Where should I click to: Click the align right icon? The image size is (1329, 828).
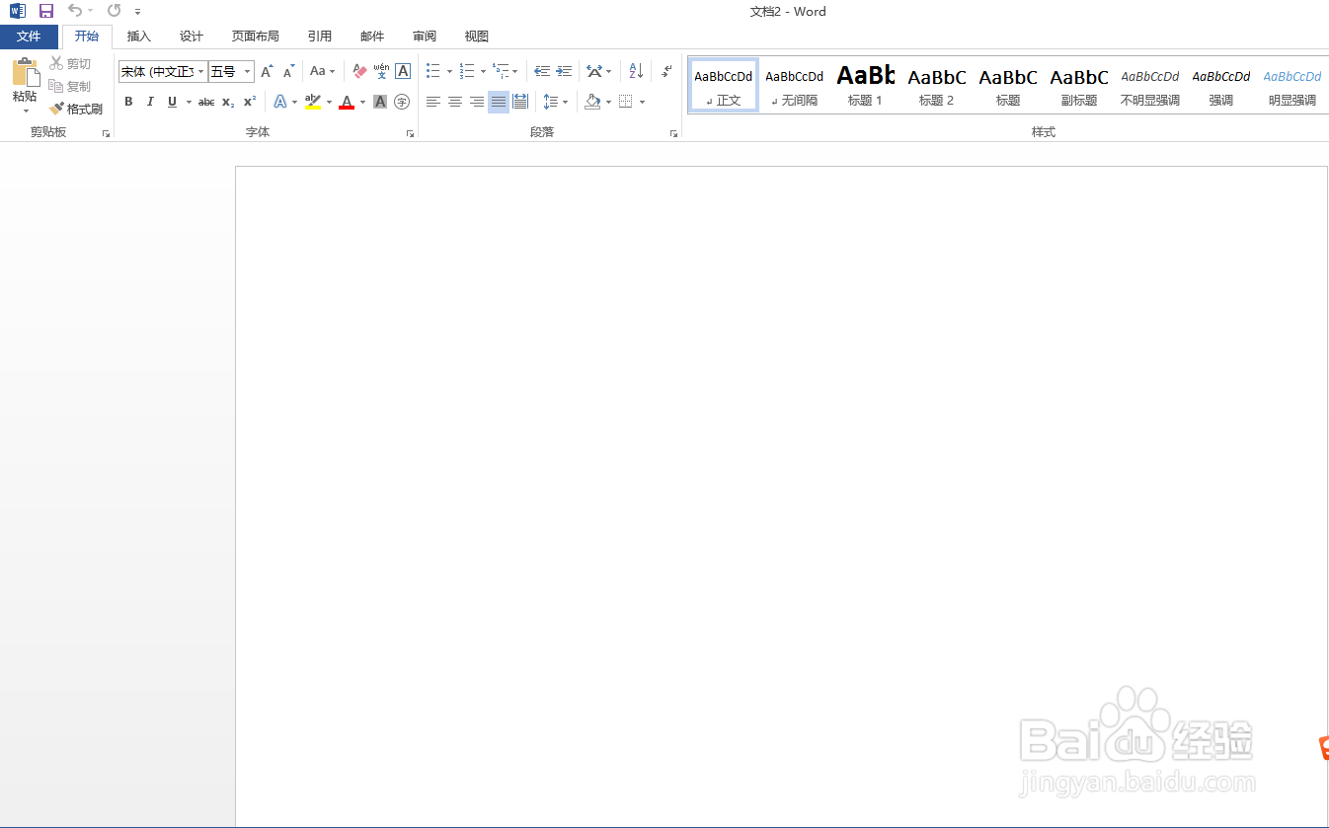tap(477, 102)
